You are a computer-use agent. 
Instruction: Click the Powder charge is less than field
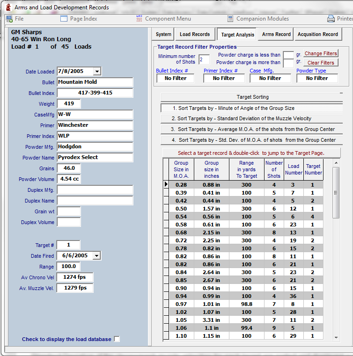tap(288, 55)
